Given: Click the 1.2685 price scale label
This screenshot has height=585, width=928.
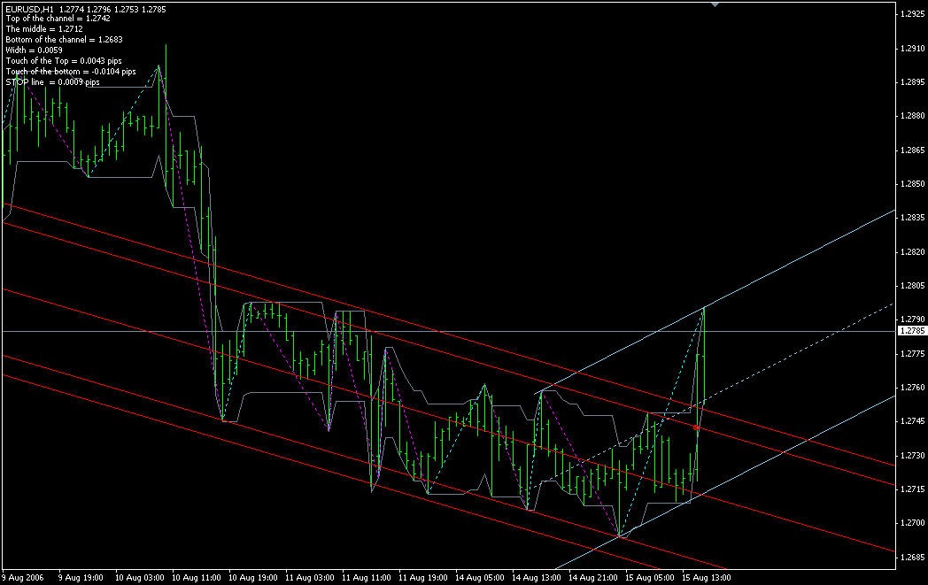Looking at the screenshot, I should [x=912, y=558].
